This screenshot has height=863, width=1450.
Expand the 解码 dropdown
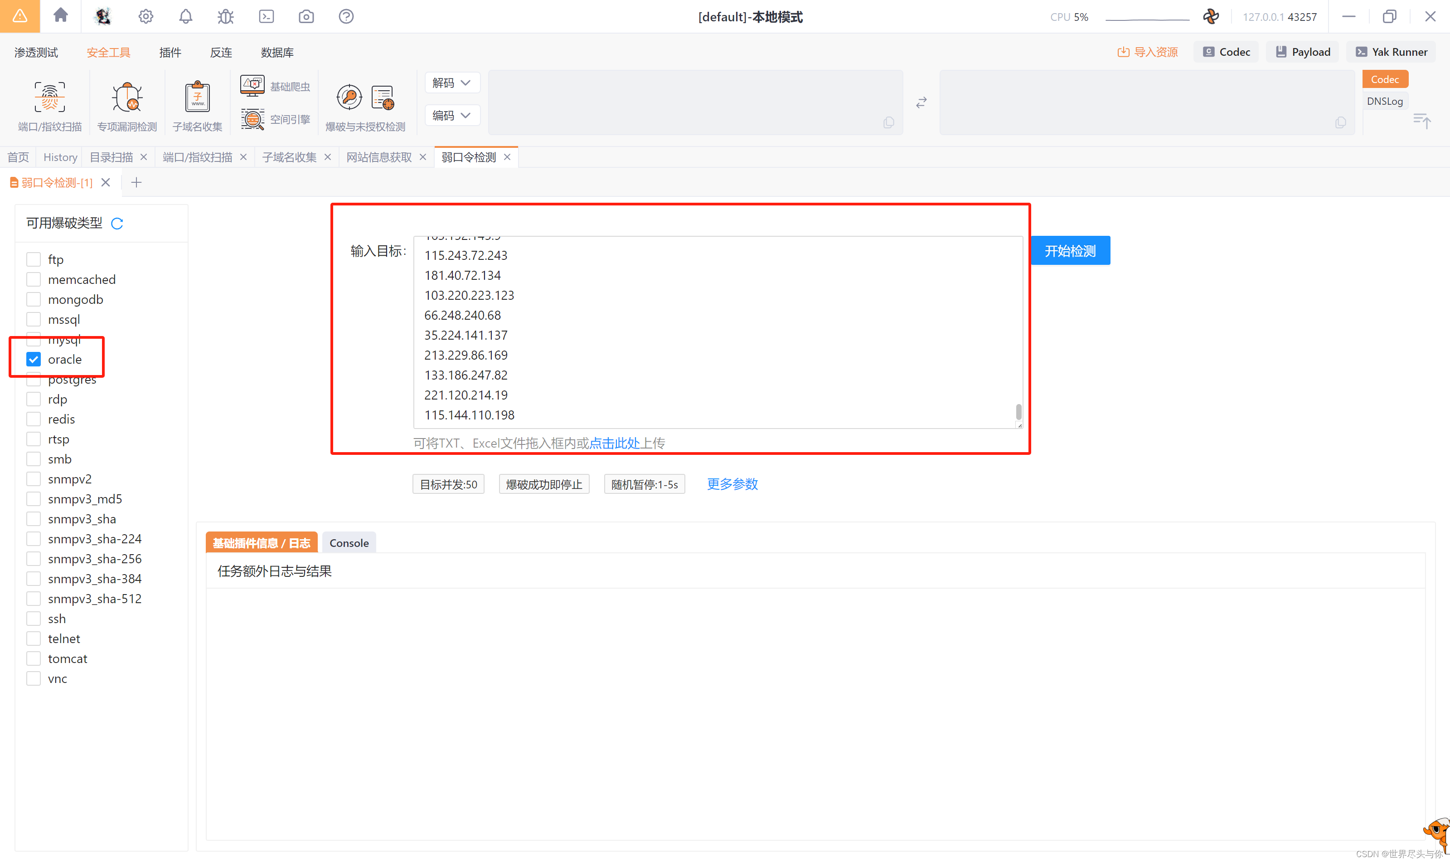coord(452,83)
